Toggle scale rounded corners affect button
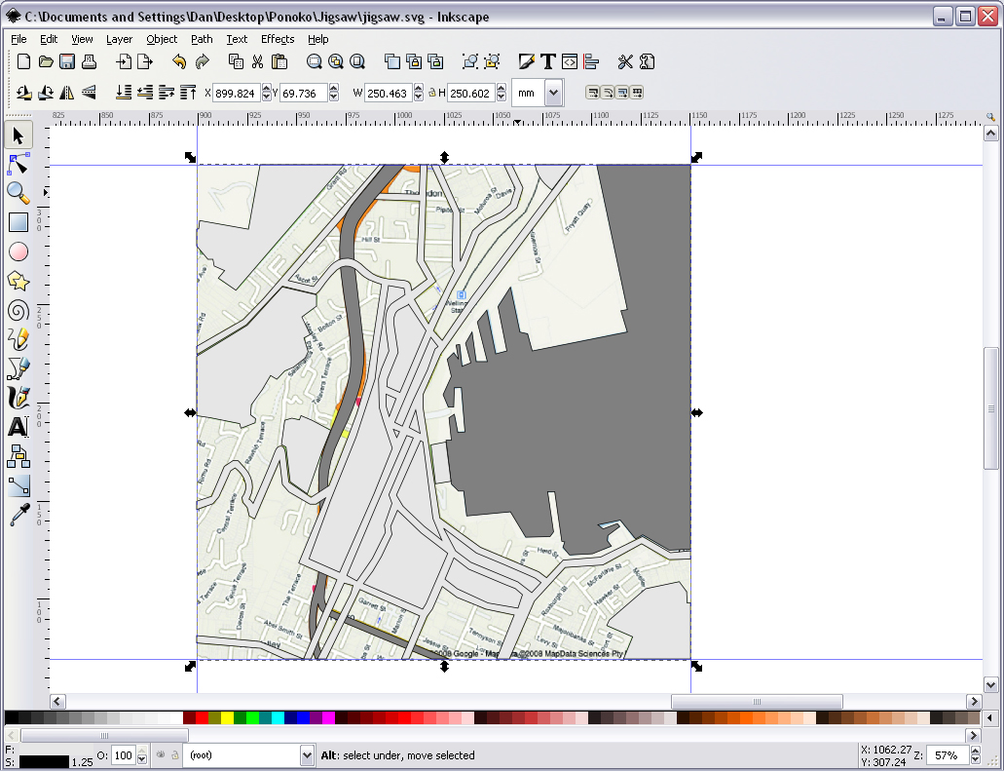The image size is (1004, 772). point(607,93)
